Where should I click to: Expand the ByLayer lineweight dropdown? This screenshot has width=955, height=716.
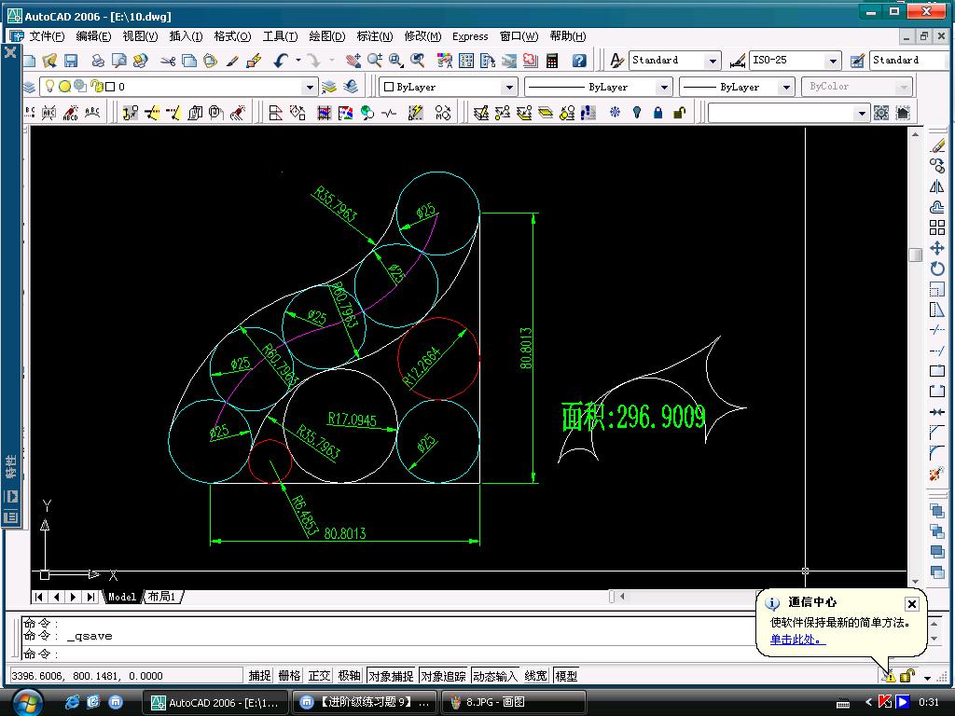click(x=786, y=87)
